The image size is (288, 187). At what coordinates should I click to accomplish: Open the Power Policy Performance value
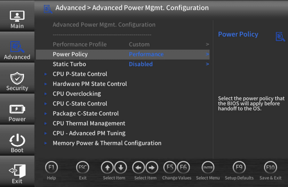coord(146,54)
